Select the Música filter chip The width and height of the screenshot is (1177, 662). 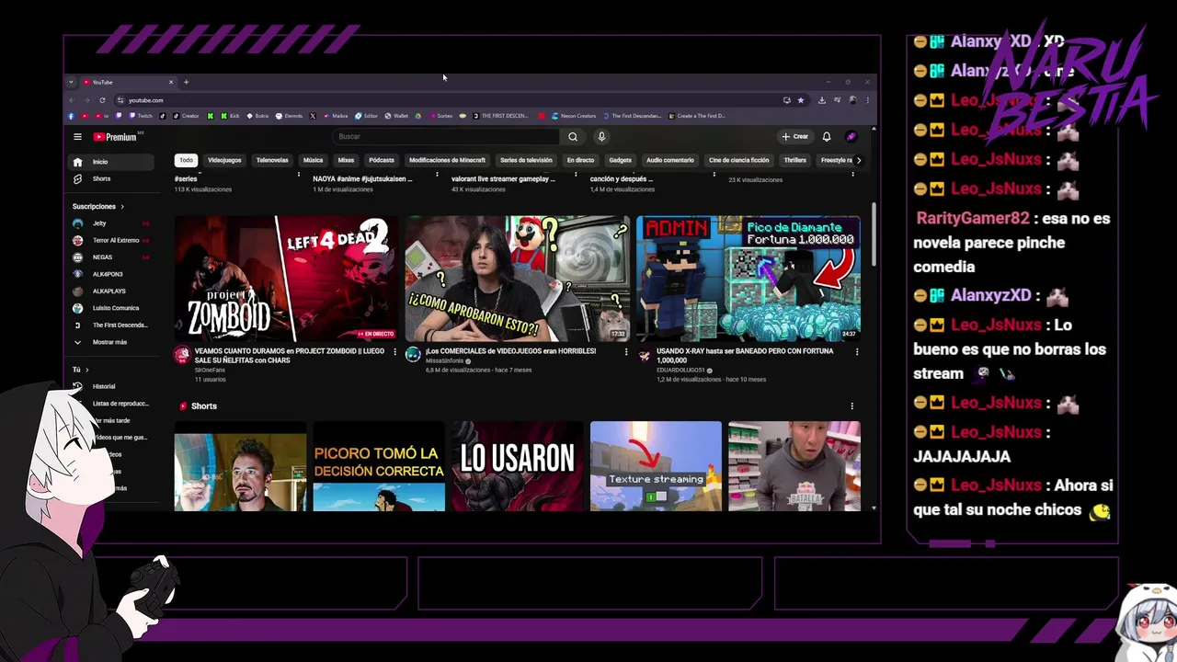[x=314, y=160]
